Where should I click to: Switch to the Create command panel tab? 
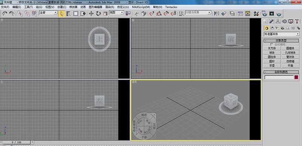coord(265,21)
